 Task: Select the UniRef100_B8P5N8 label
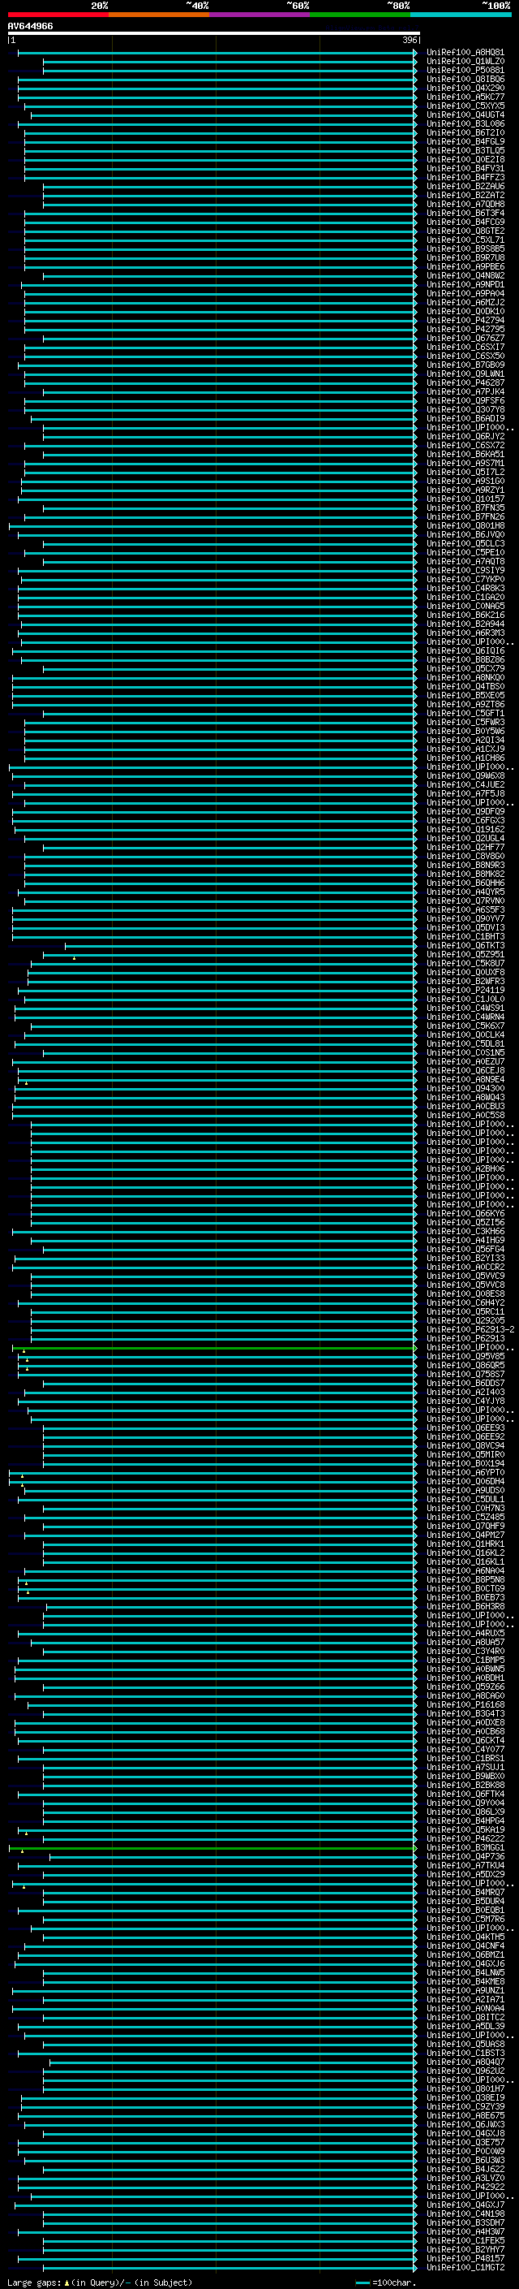[x=465, y=1579]
